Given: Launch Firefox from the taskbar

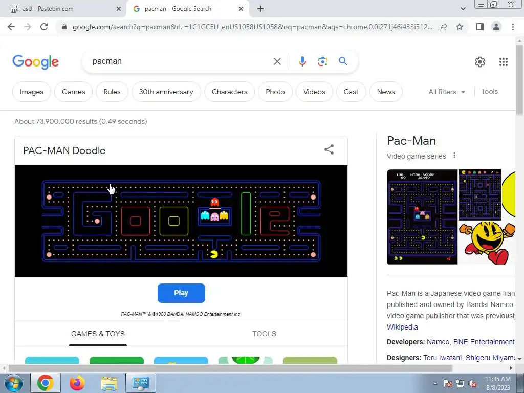Looking at the screenshot, I should click(x=77, y=383).
